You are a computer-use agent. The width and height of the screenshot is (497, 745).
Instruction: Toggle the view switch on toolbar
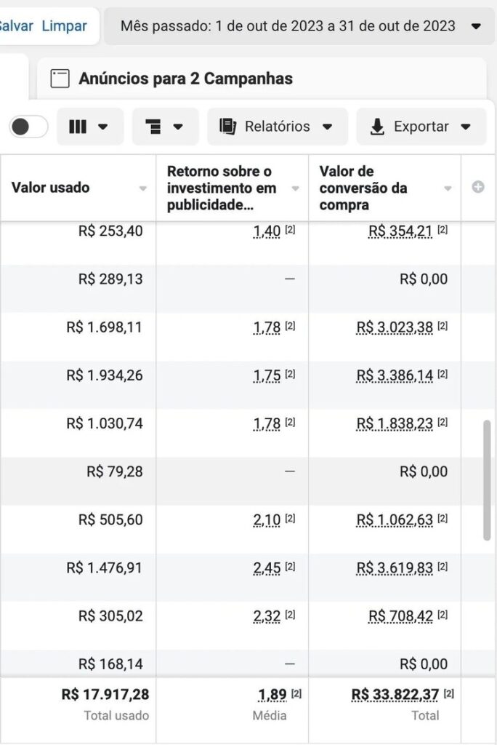point(29,127)
